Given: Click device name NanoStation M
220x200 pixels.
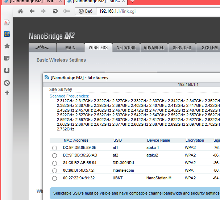Looking at the screenshot, I should pos(159,178).
